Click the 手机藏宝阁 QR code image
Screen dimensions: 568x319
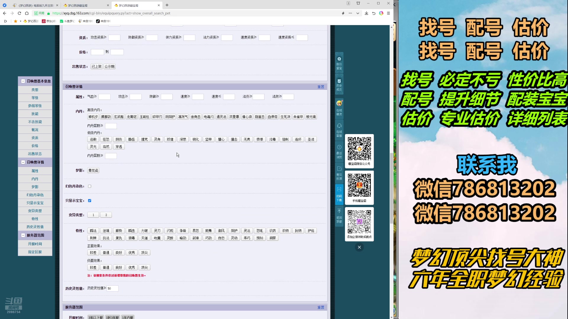coord(359,185)
